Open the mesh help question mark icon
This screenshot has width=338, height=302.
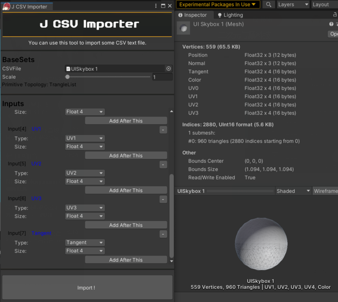(331, 24)
